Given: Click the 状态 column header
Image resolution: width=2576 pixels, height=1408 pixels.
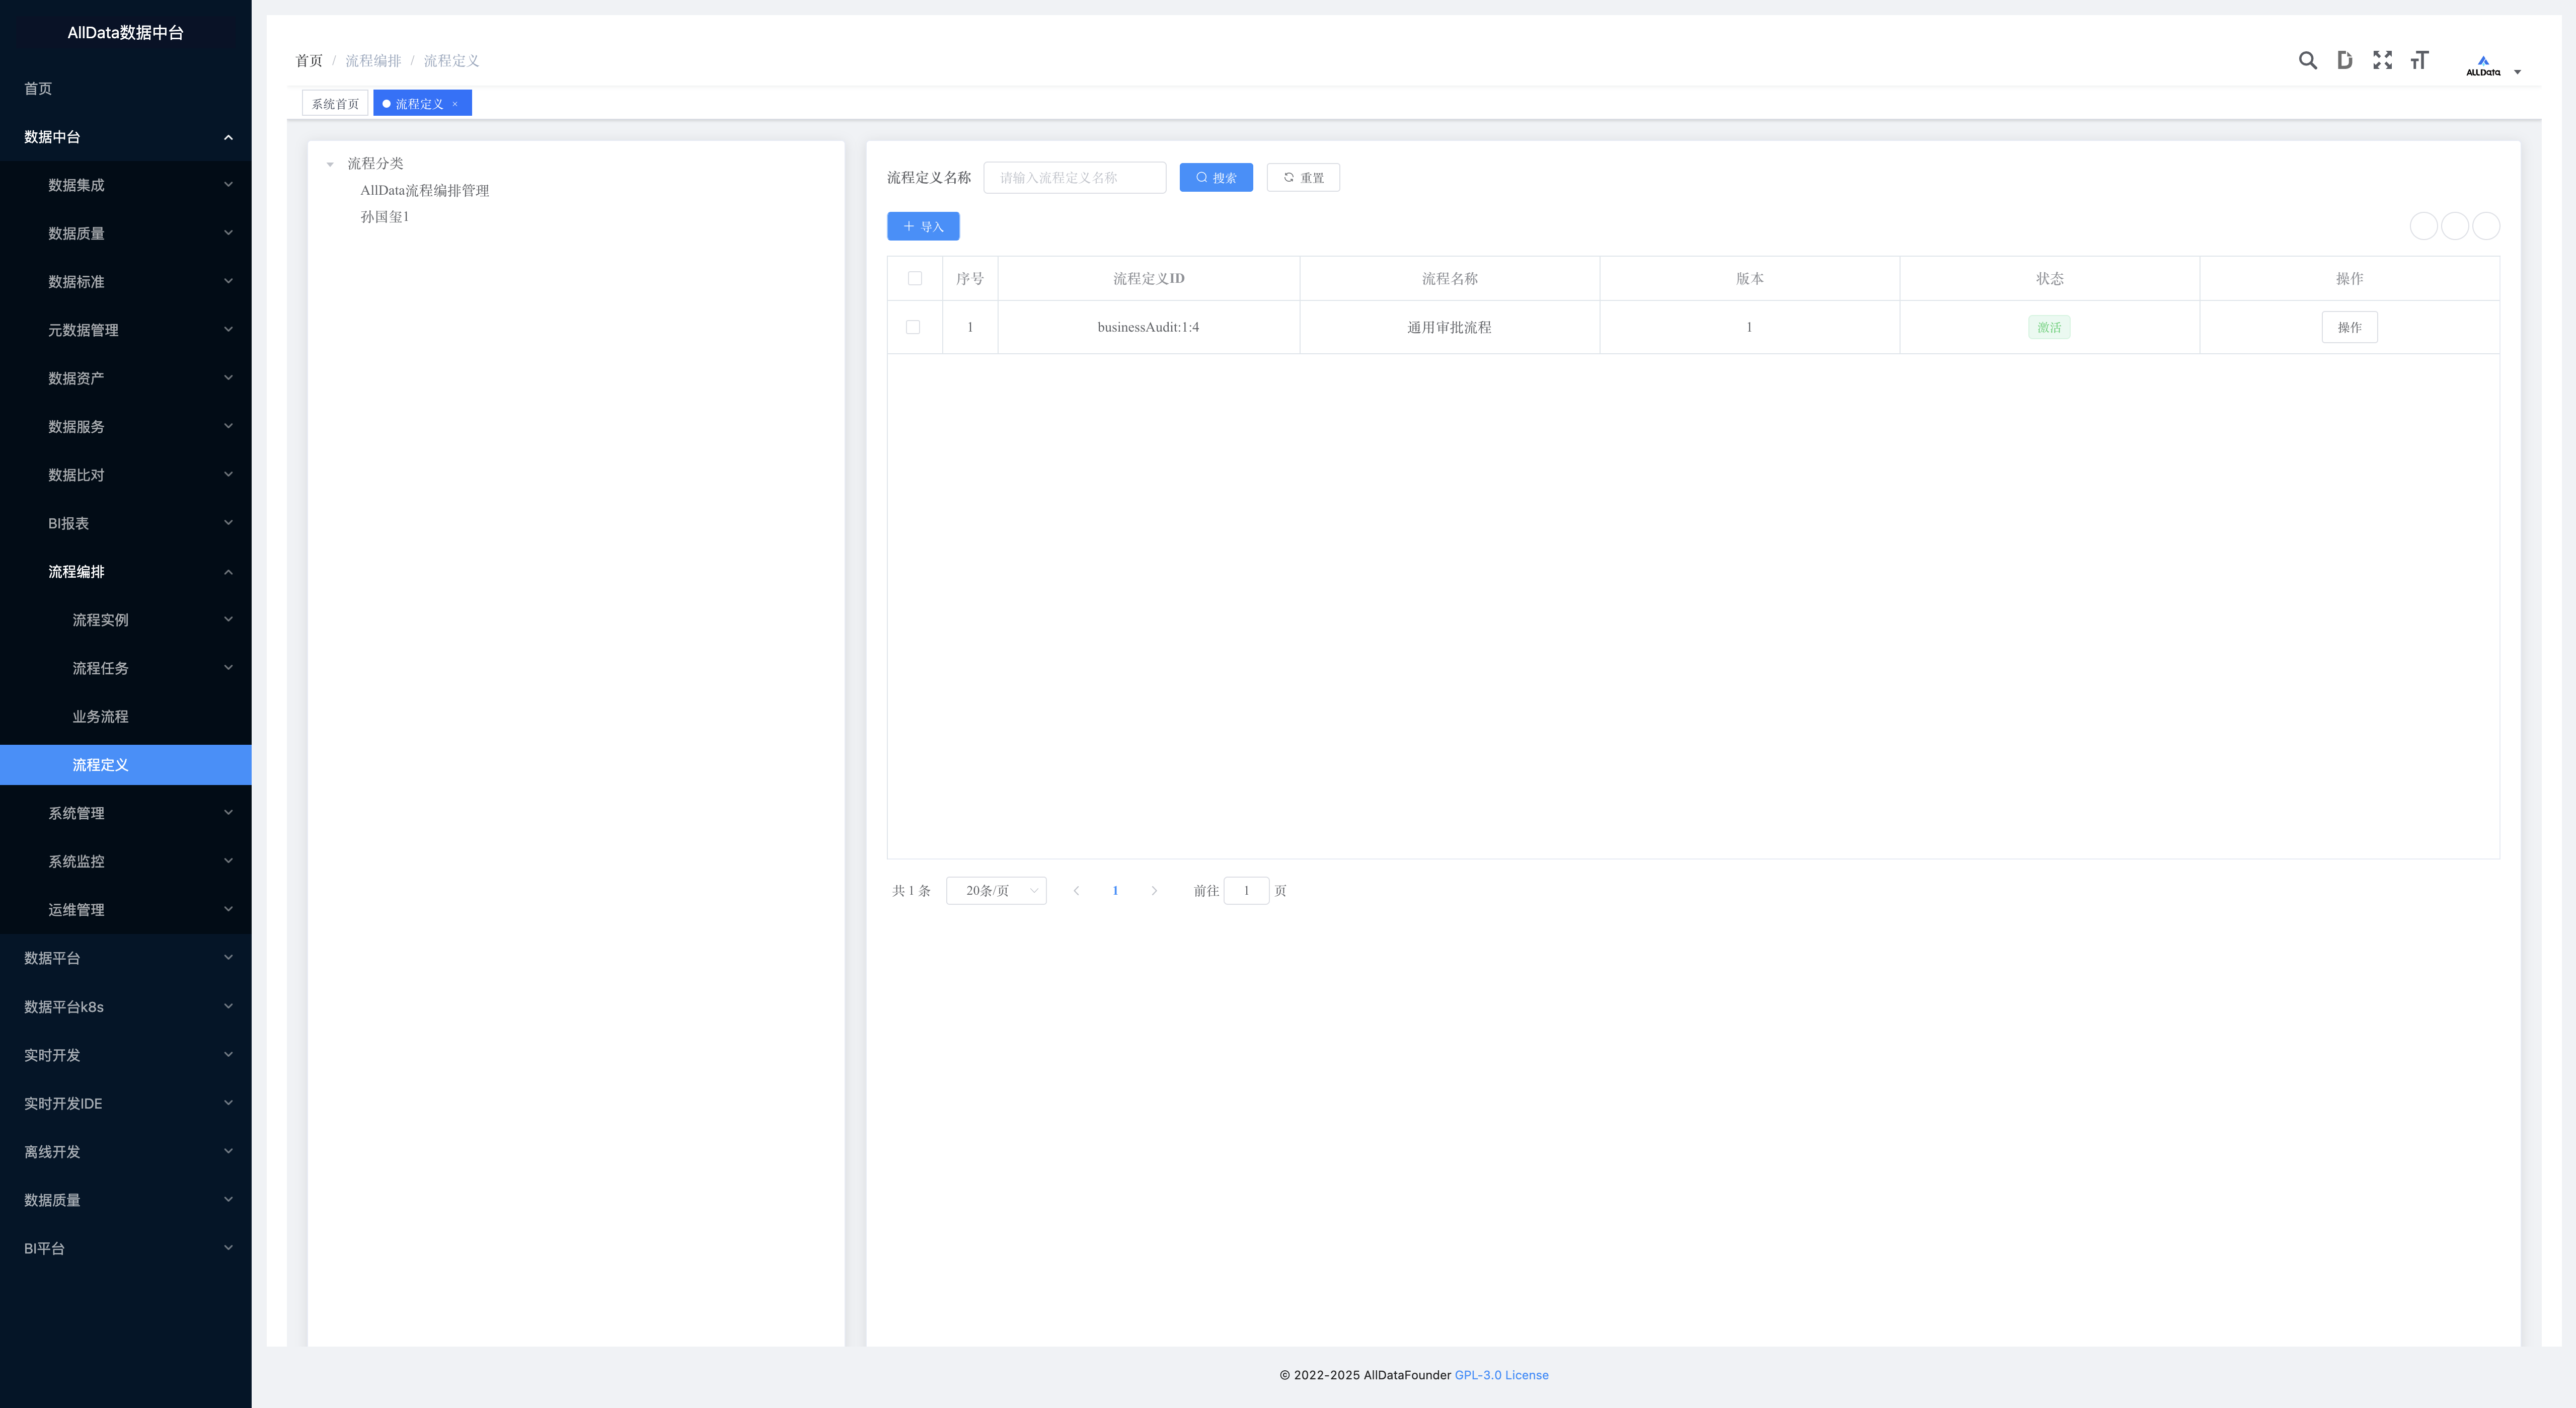Looking at the screenshot, I should [2049, 279].
